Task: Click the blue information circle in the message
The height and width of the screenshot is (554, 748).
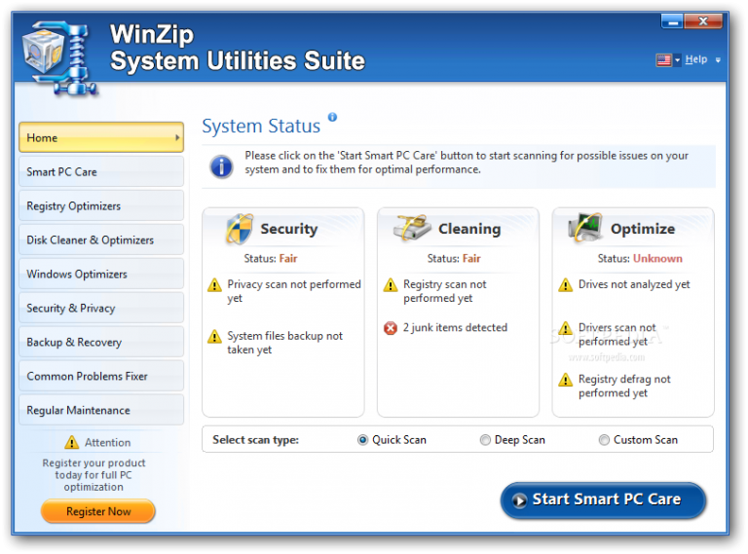Action: coord(221,166)
